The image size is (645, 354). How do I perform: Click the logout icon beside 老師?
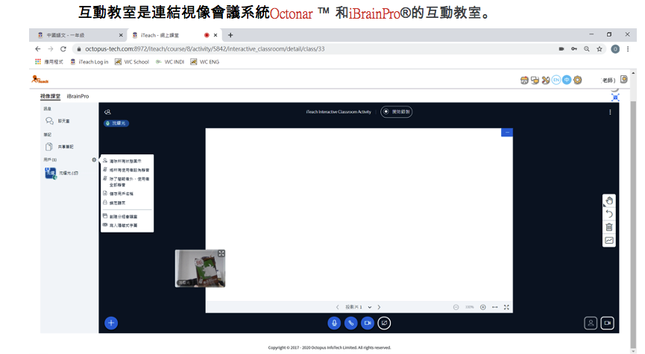(623, 79)
